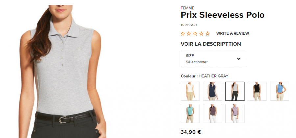The image size is (296, 138).
Task: Click the second rating star
Action: pos(189,34)
